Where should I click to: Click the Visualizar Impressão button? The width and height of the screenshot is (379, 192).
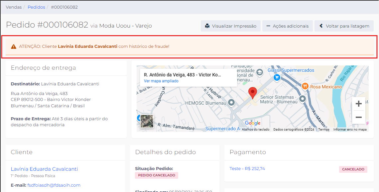[x=231, y=26]
